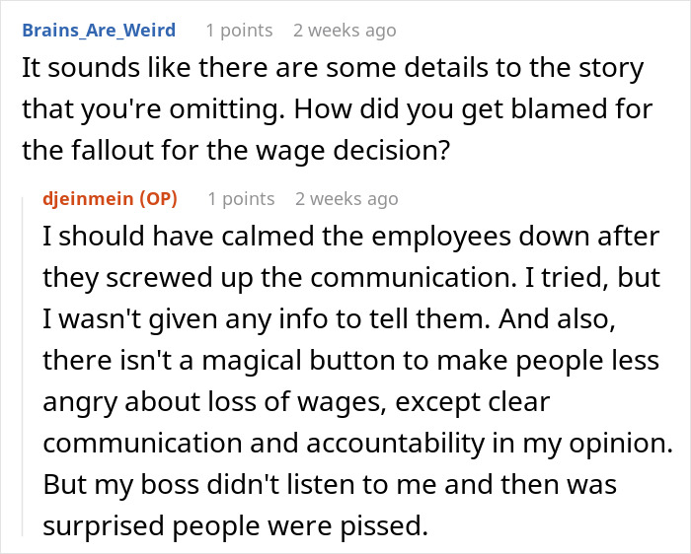Open Brains_Are_Weird's '2 weeks ago' timestamp
Screen dimensions: 691x554
pos(345,31)
